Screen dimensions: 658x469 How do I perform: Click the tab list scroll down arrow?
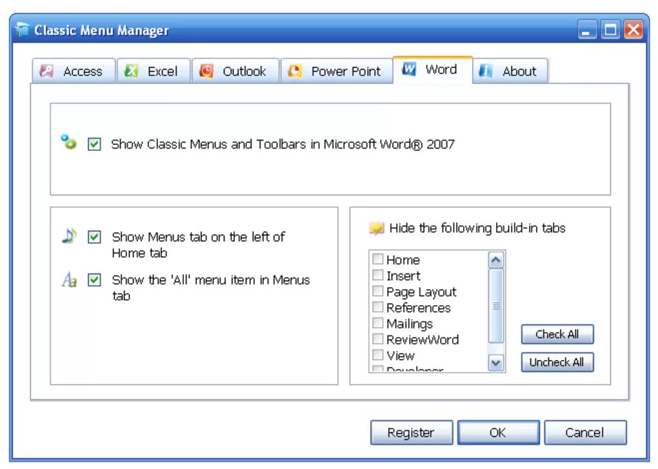(x=496, y=363)
